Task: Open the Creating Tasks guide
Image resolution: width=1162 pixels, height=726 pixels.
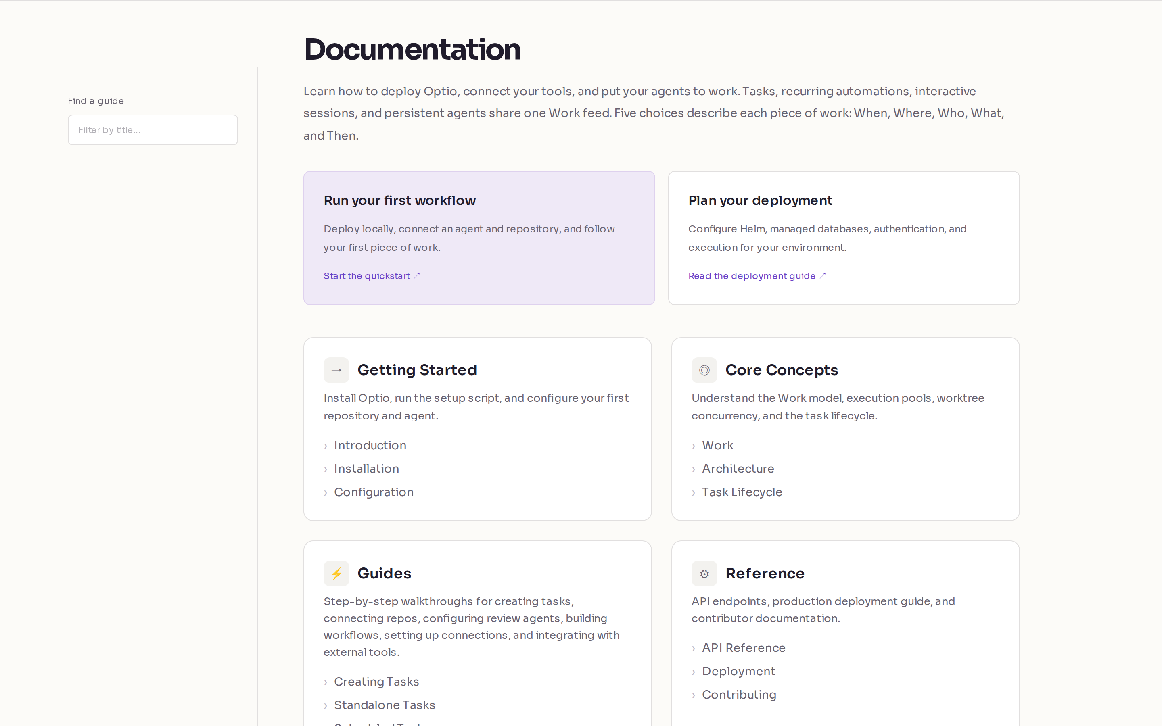Action: [x=376, y=682]
